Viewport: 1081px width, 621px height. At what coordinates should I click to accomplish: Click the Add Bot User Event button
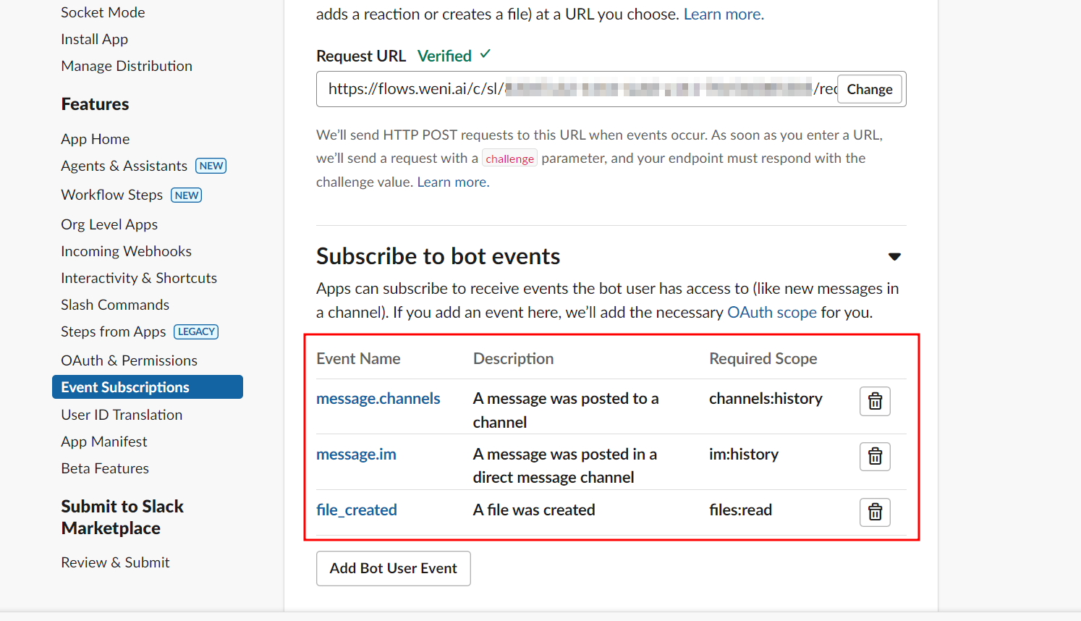click(x=393, y=568)
